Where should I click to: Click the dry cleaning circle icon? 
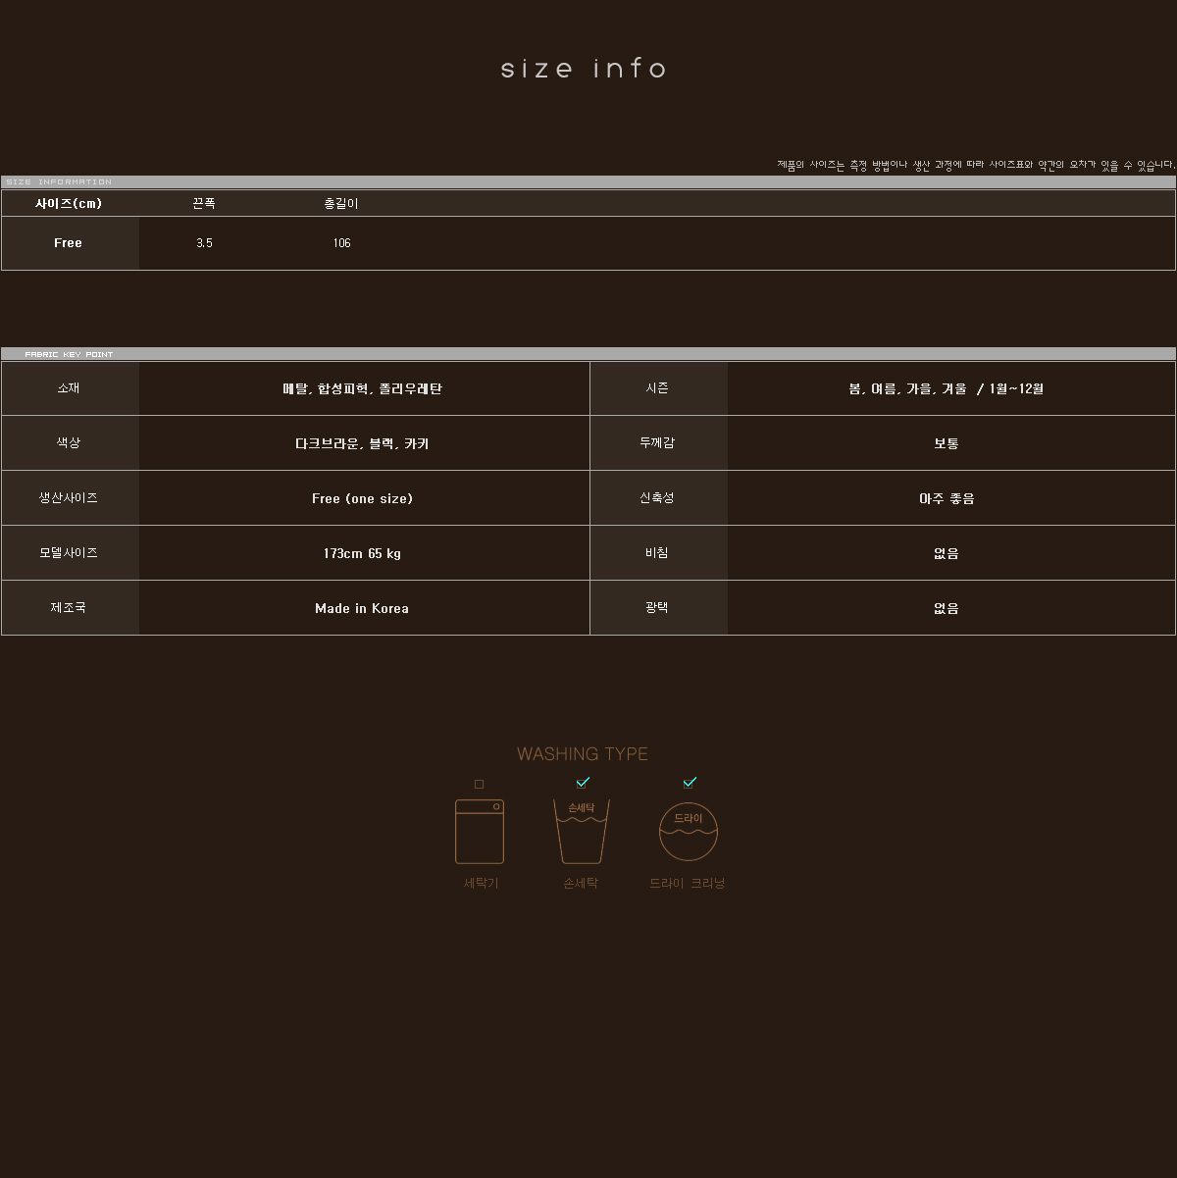[689, 832]
